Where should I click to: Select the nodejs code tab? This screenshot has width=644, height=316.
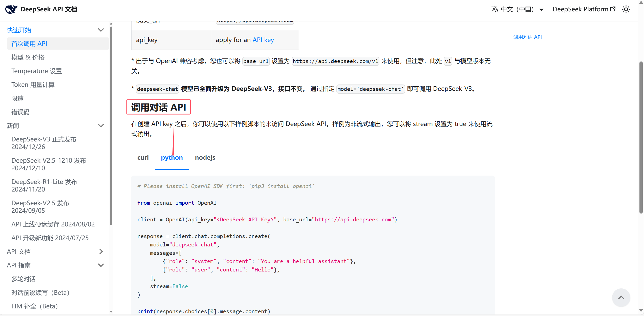205,158
